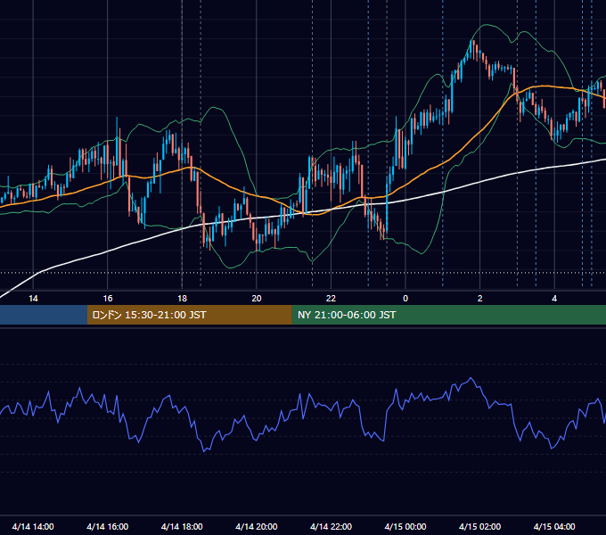The image size is (606, 535).
Task: Click the date label 4/14 14:00
Action: coord(33,526)
